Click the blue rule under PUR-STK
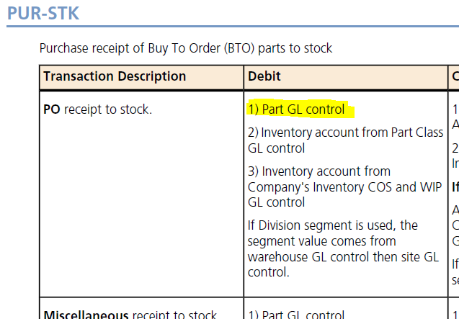 (x=233, y=27)
